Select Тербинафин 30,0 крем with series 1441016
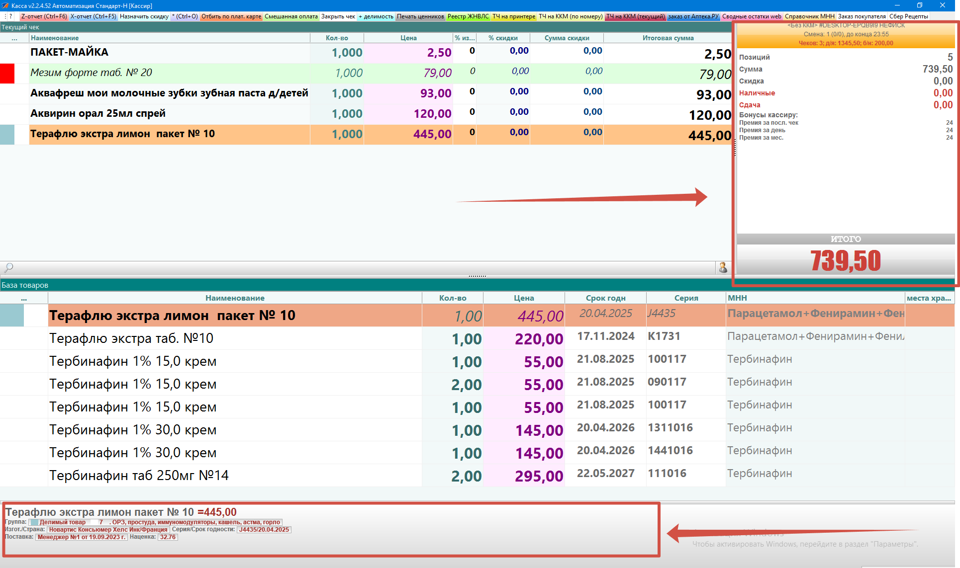This screenshot has width=960, height=568. coord(477,453)
